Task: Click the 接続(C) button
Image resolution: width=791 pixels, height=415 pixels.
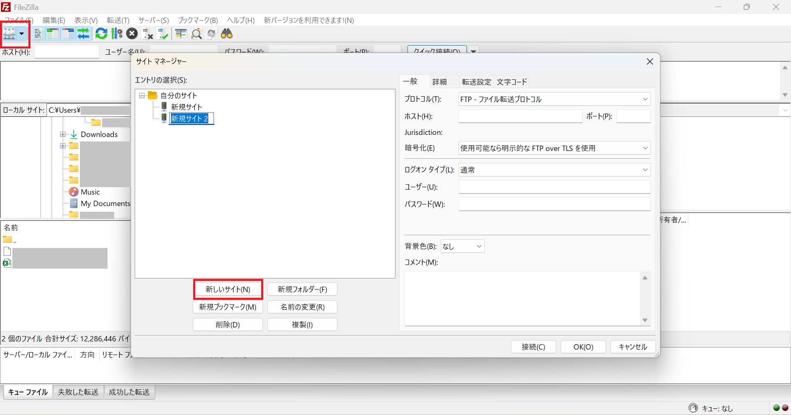Action: click(x=533, y=347)
